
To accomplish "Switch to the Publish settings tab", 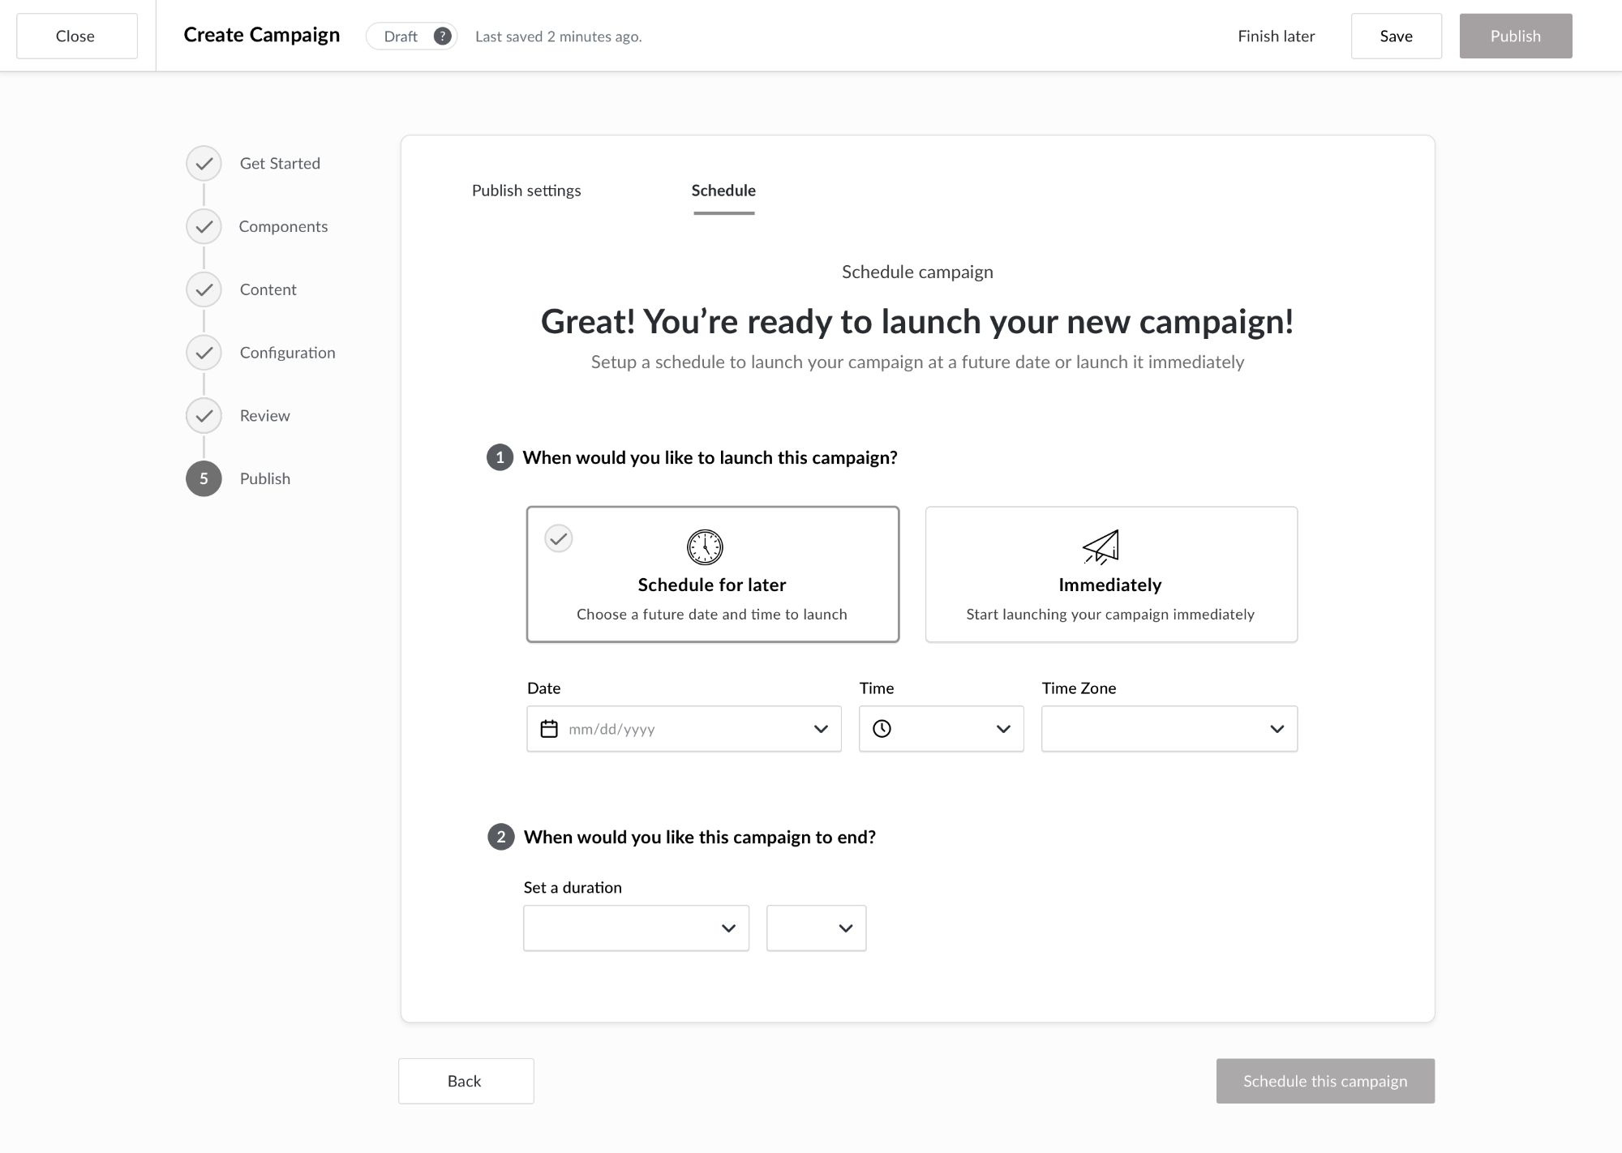I will coord(526,191).
